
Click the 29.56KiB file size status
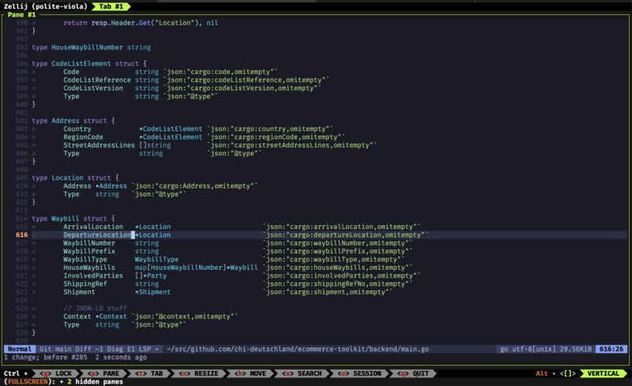(576, 349)
